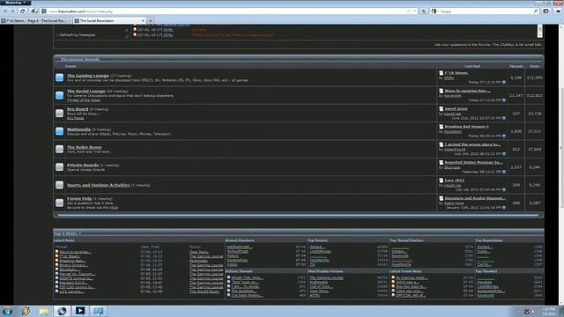Viewport: 564px width, 317px height.
Task: Open the media player icon in taskbar
Action: [x=80, y=311]
